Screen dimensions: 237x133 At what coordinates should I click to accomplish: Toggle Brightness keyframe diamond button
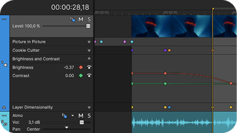[81, 67]
